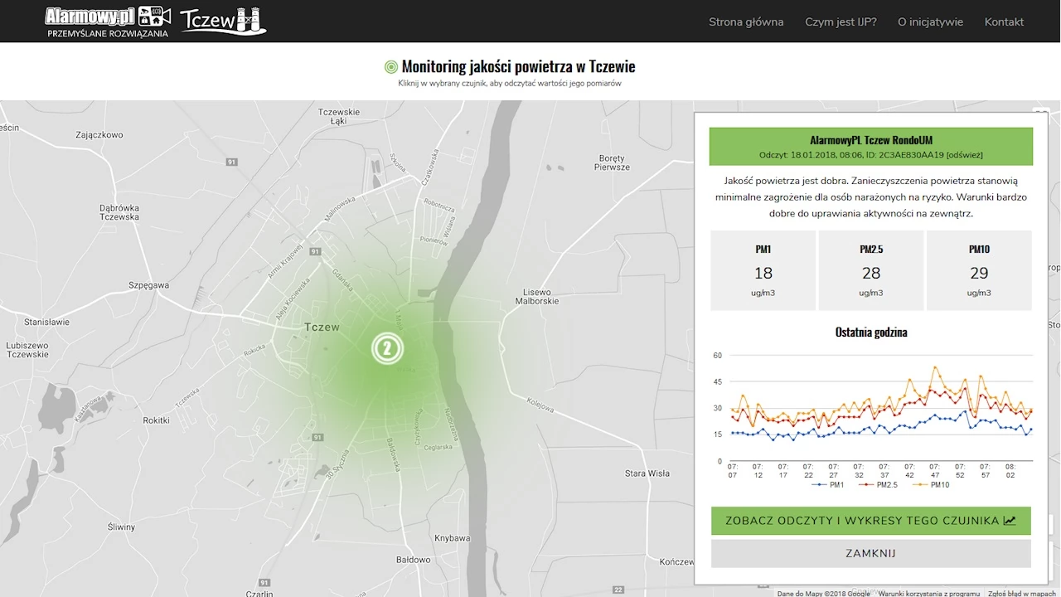
Task: Close the sensor panel with Zamknij
Action: [x=871, y=553]
